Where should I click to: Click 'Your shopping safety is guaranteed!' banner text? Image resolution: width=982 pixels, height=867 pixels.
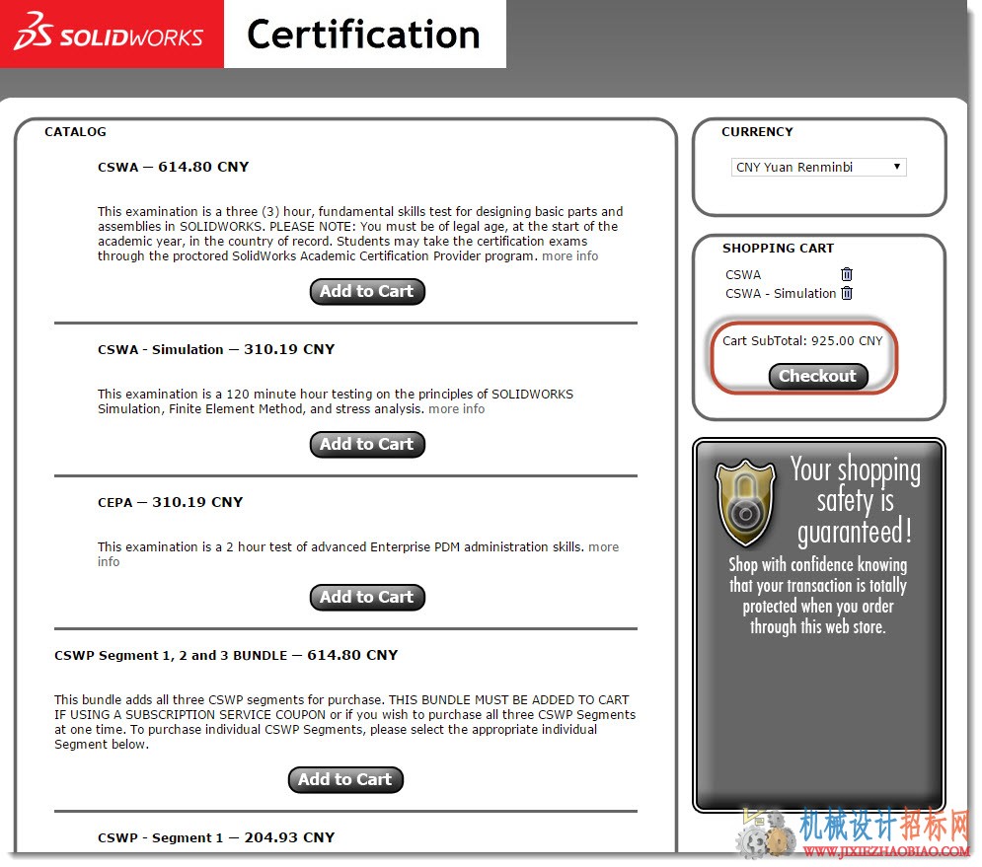click(856, 501)
